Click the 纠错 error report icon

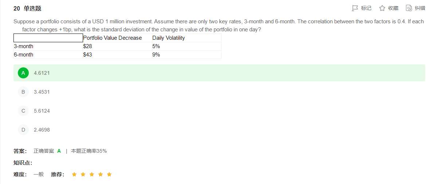(x=409, y=8)
